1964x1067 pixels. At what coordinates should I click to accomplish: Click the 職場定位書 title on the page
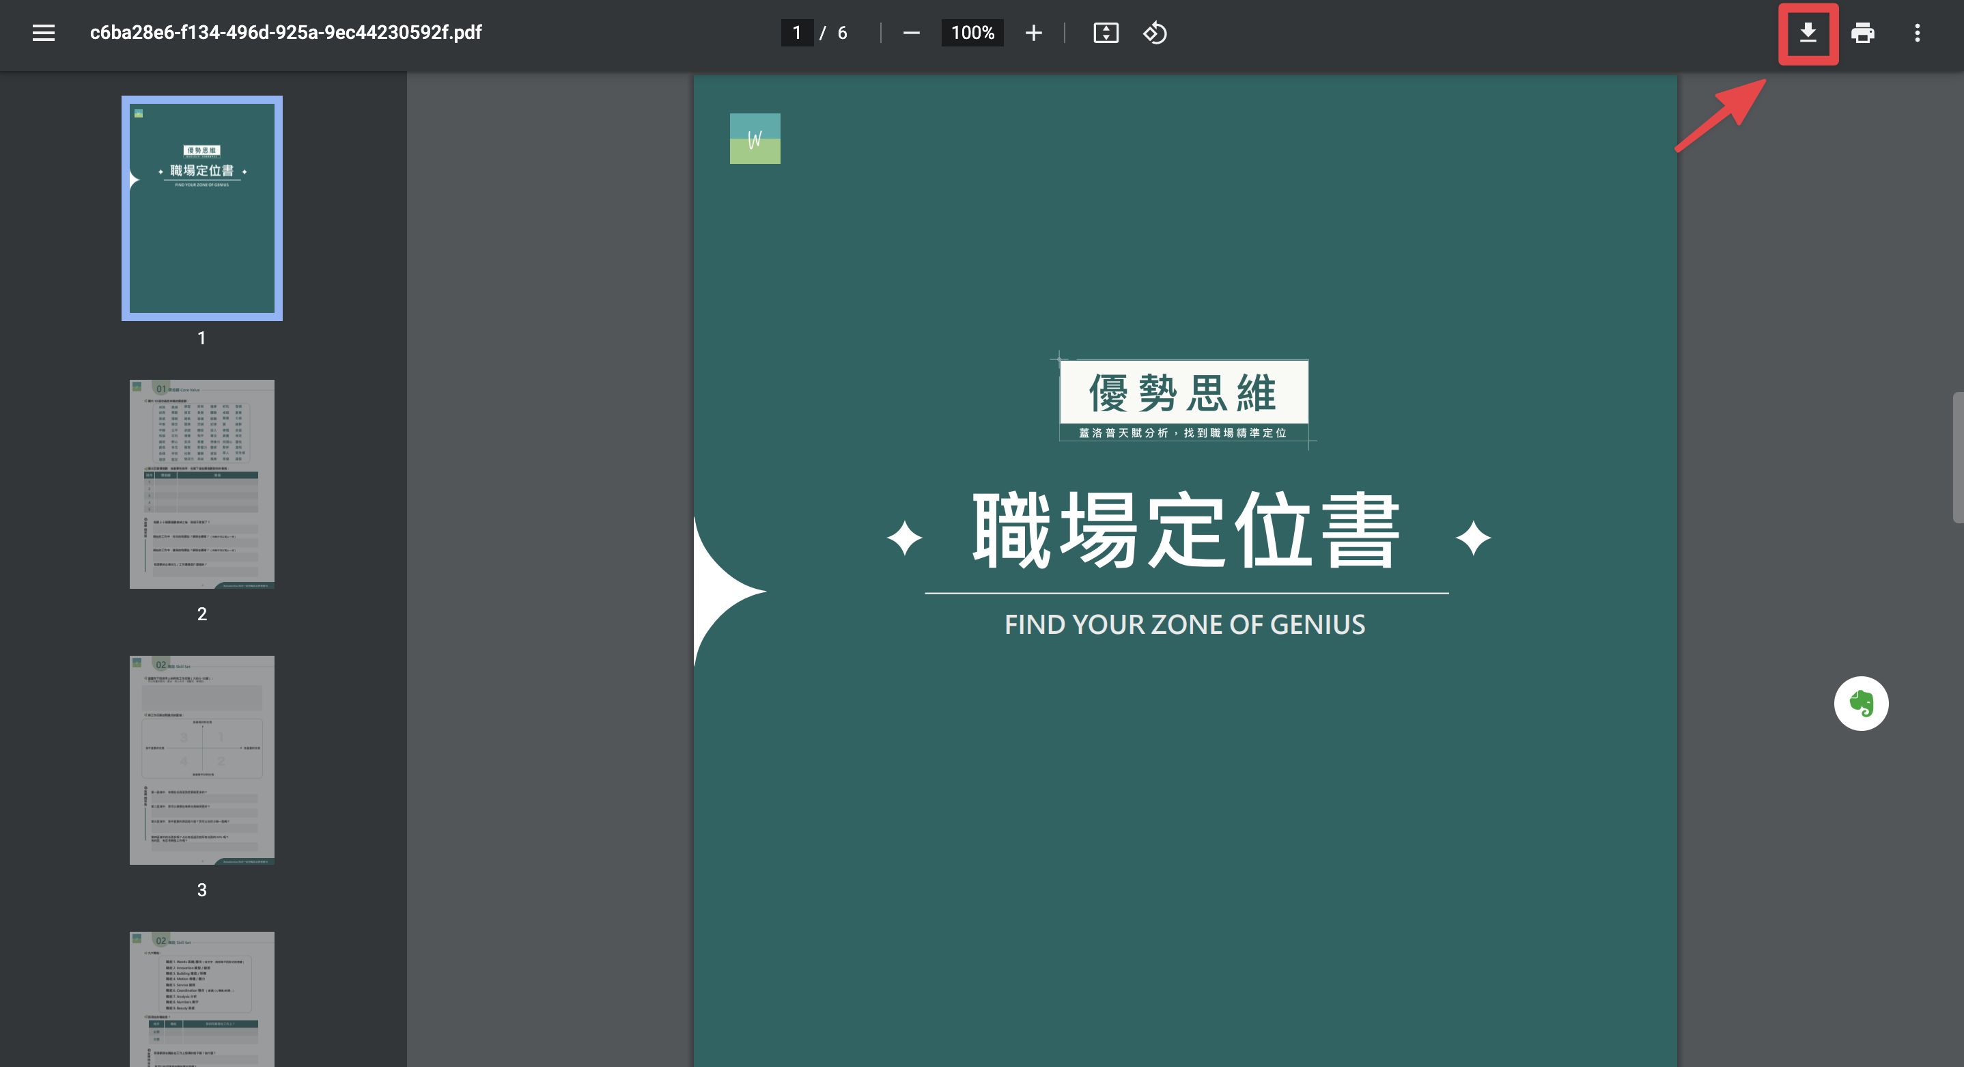click(1186, 530)
